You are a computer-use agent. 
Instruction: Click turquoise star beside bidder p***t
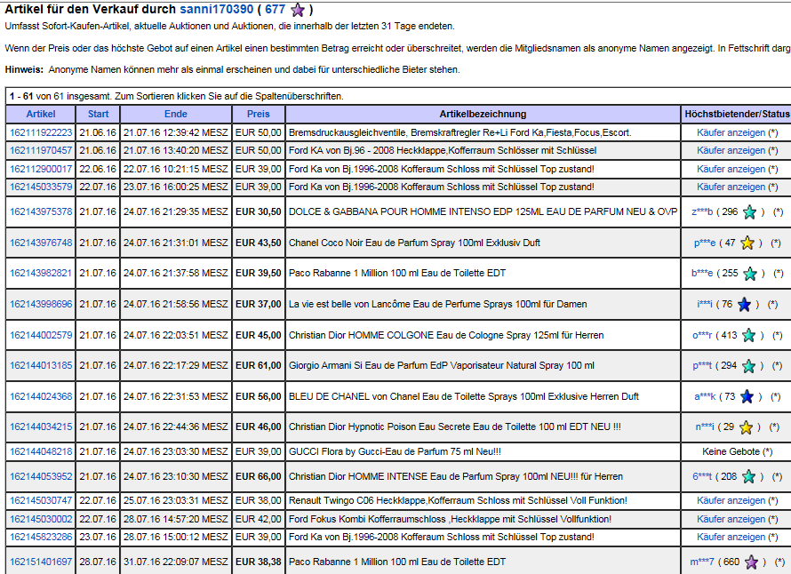click(749, 366)
